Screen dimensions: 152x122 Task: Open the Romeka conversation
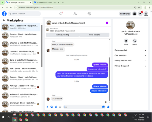tap(21, 35)
